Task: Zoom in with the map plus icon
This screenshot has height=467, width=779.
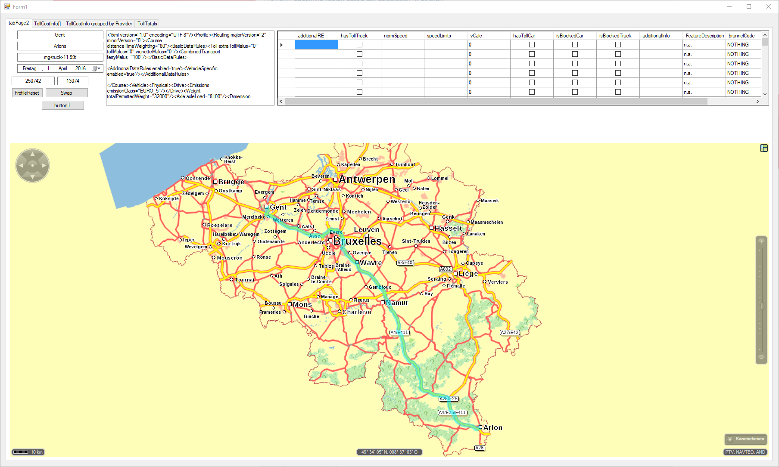Action: click(761, 241)
